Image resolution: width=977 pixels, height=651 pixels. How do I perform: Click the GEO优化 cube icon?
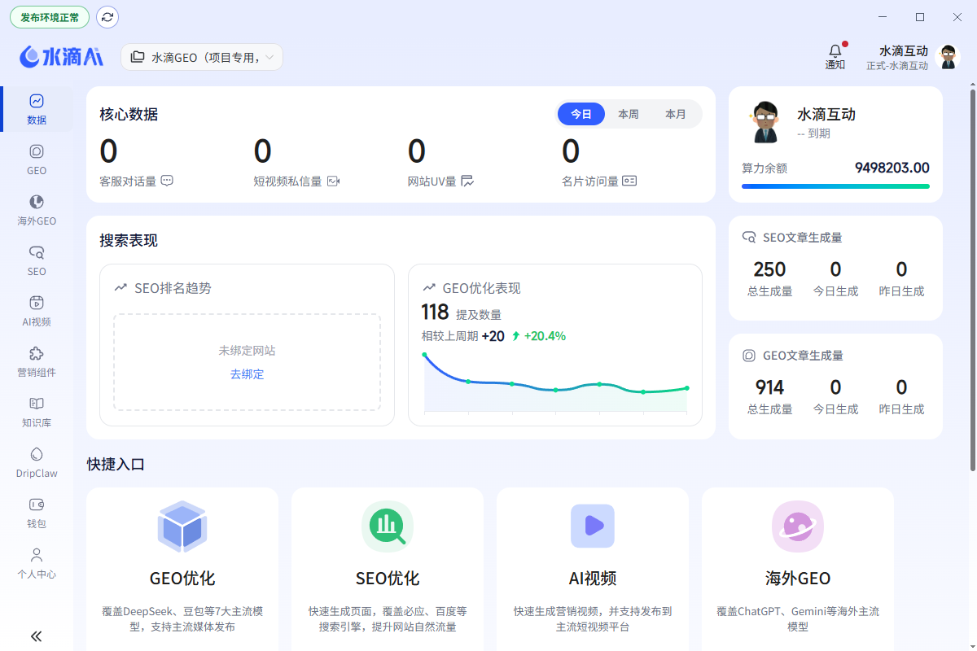coord(182,526)
